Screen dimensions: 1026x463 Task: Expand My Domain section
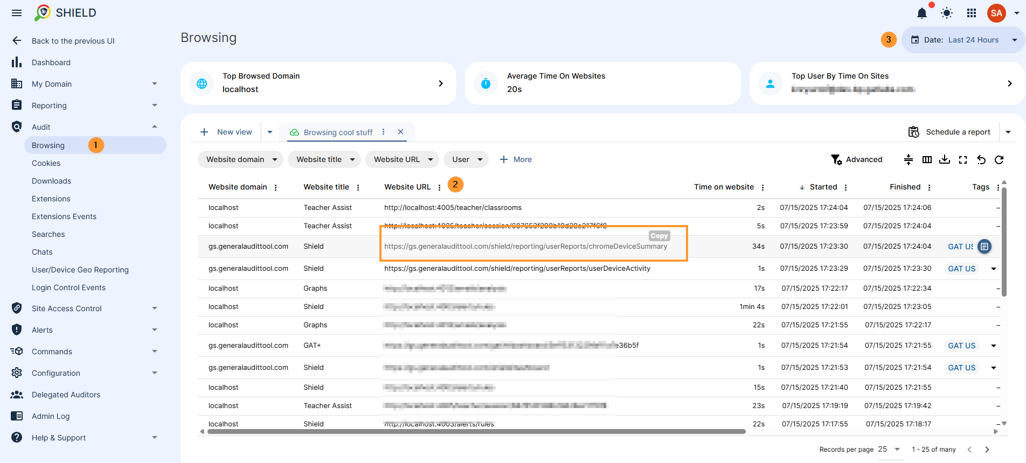pos(155,84)
